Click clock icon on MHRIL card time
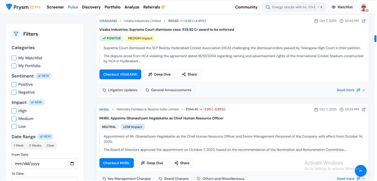 pyautogui.click(x=341, y=110)
